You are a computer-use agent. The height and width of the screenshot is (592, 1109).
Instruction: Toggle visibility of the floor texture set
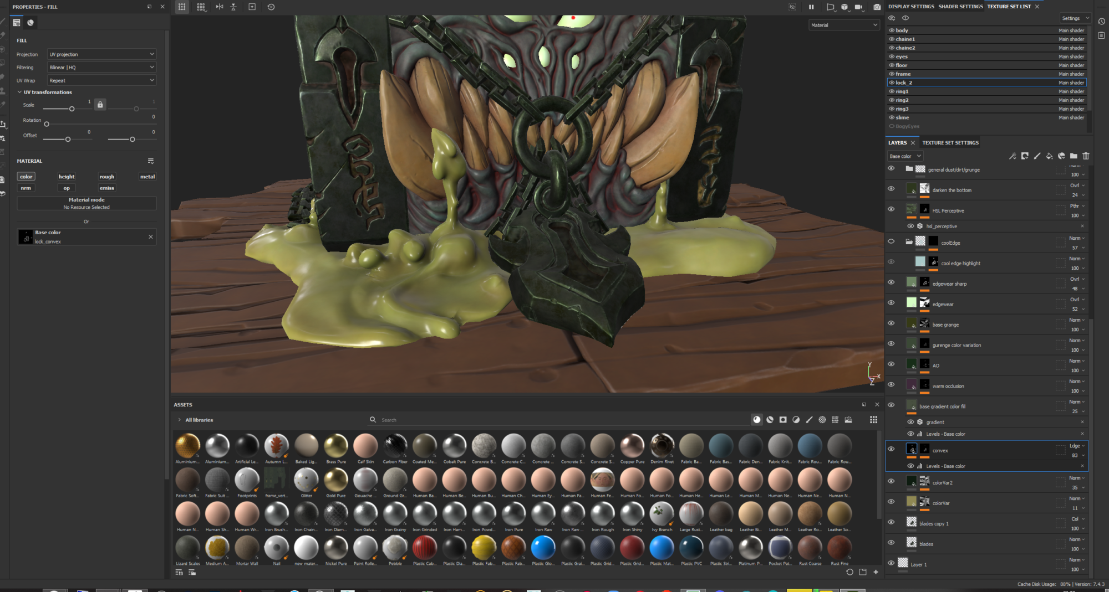click(892, 65)
